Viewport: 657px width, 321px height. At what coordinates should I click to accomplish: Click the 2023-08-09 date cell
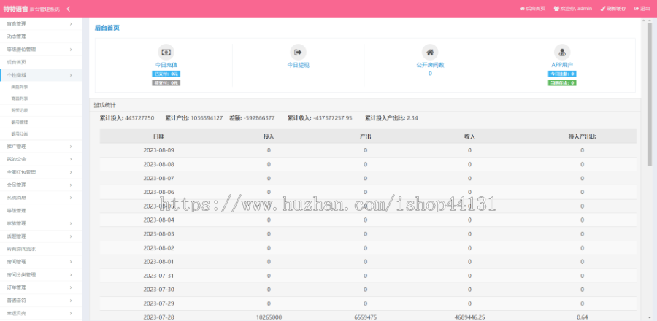click(159, 151)
